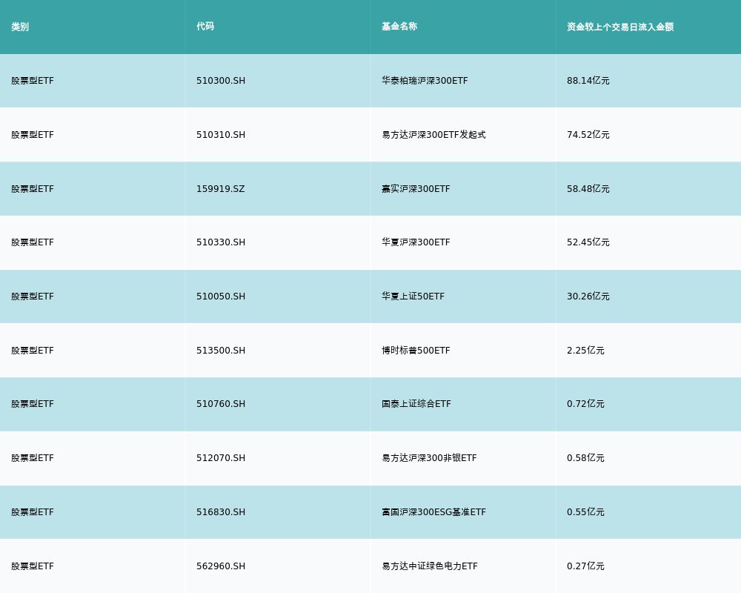Click fund code 159919.SZ
Image resolution: width=741 pixels, height=593 pixels.
pyautogui.click(x=220, y=189)
